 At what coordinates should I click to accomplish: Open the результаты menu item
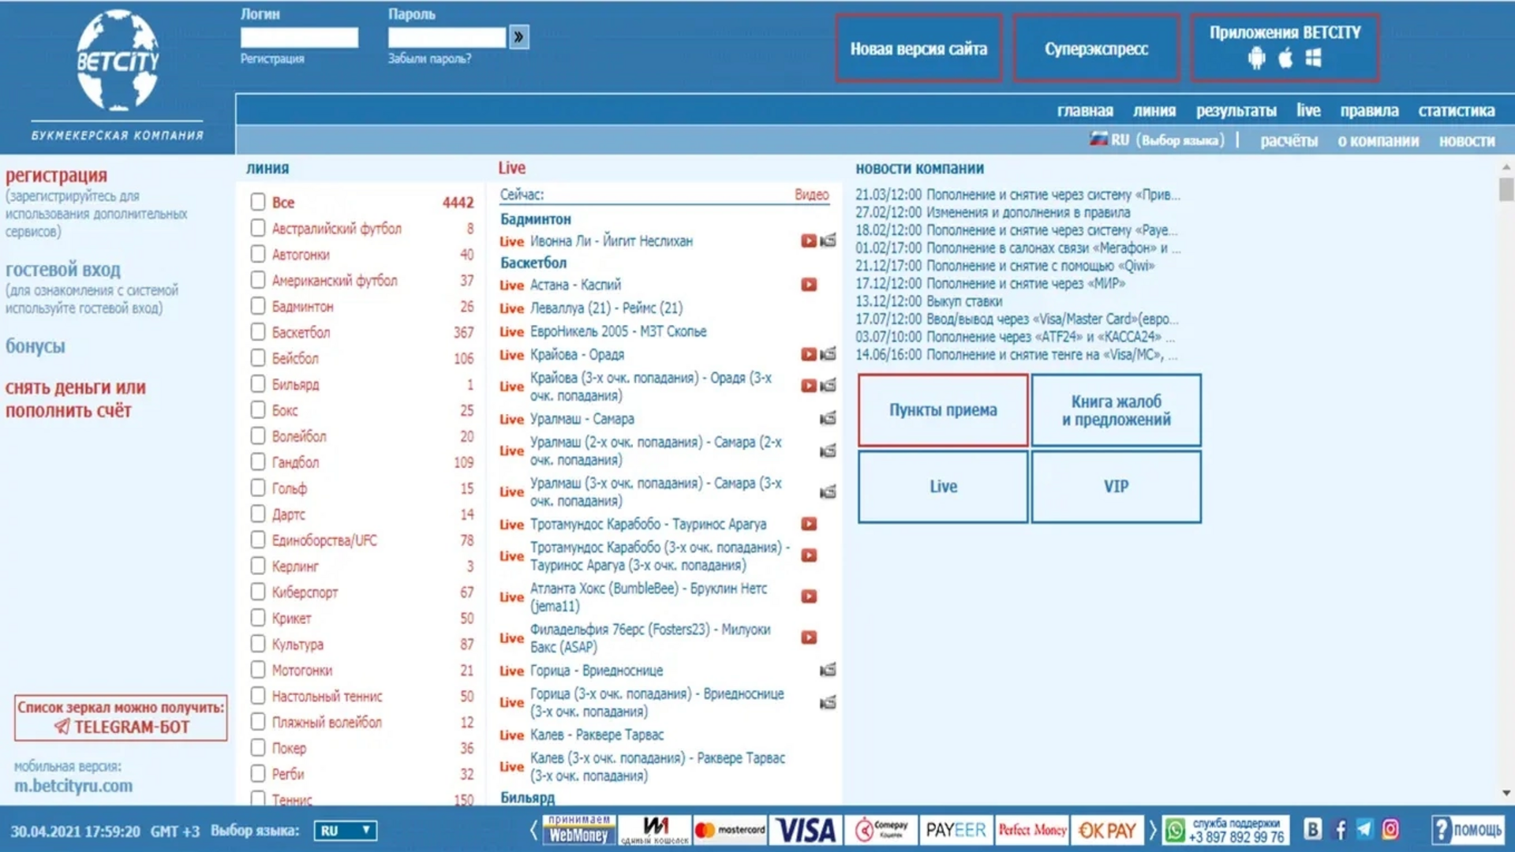tap(1236, 111)
